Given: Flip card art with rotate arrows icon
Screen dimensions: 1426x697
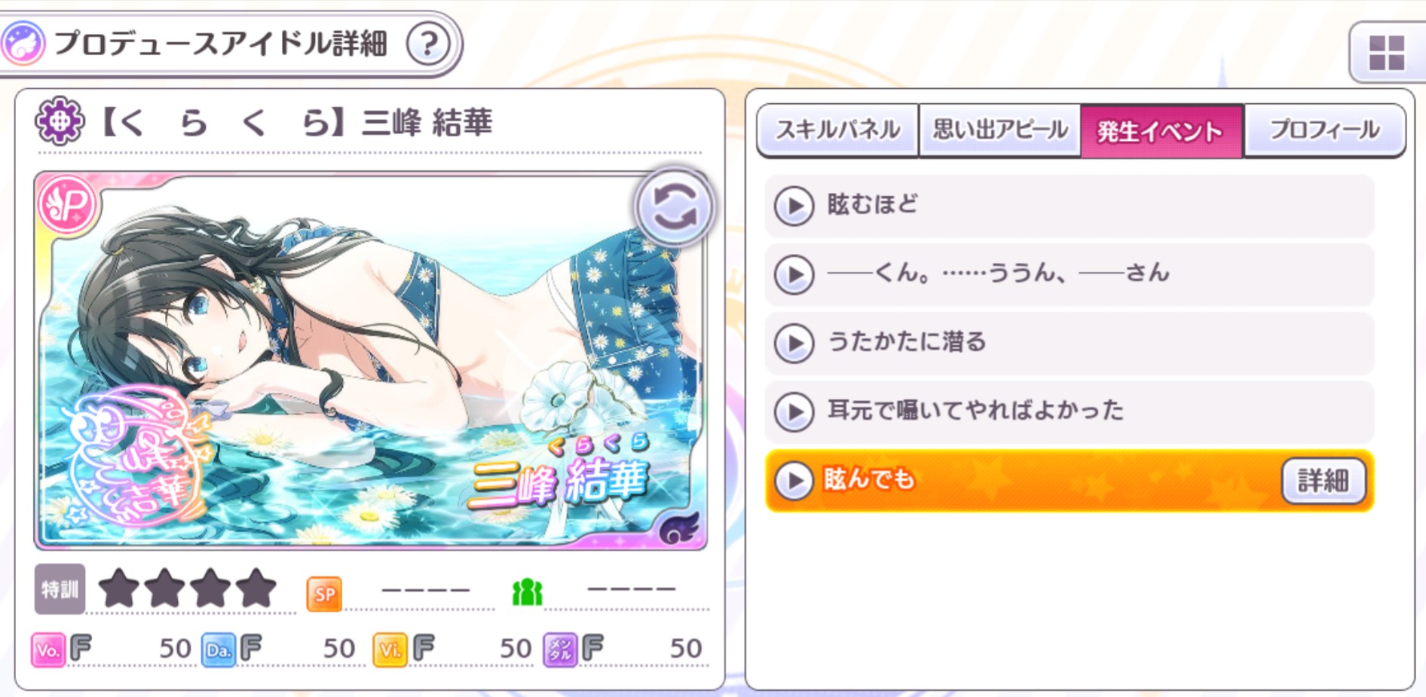Looking at the screenshot, I should click(x=673, y=206).
